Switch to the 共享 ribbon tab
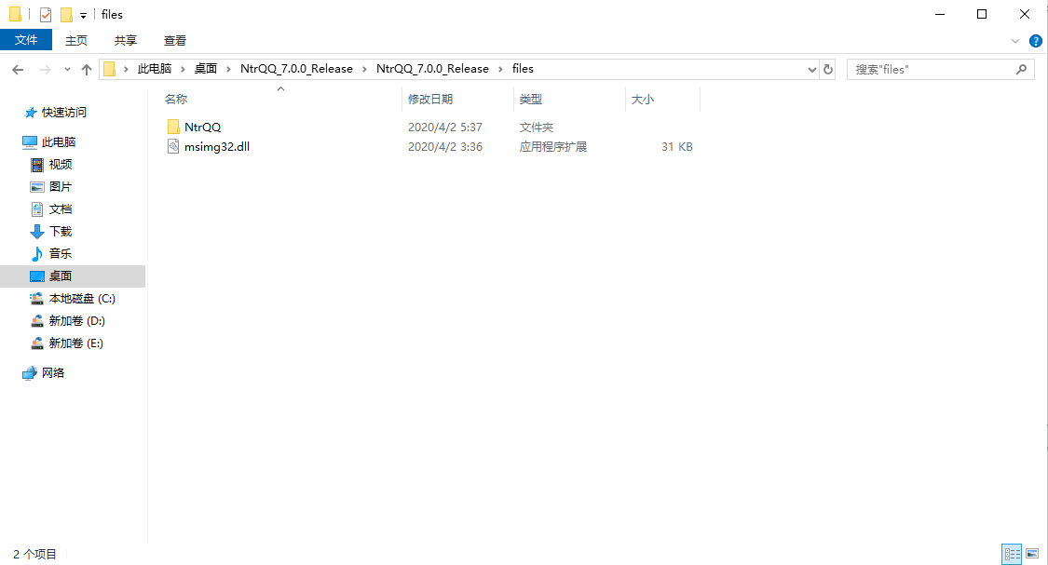This screenshot has width=1048, height=565. 125,40
